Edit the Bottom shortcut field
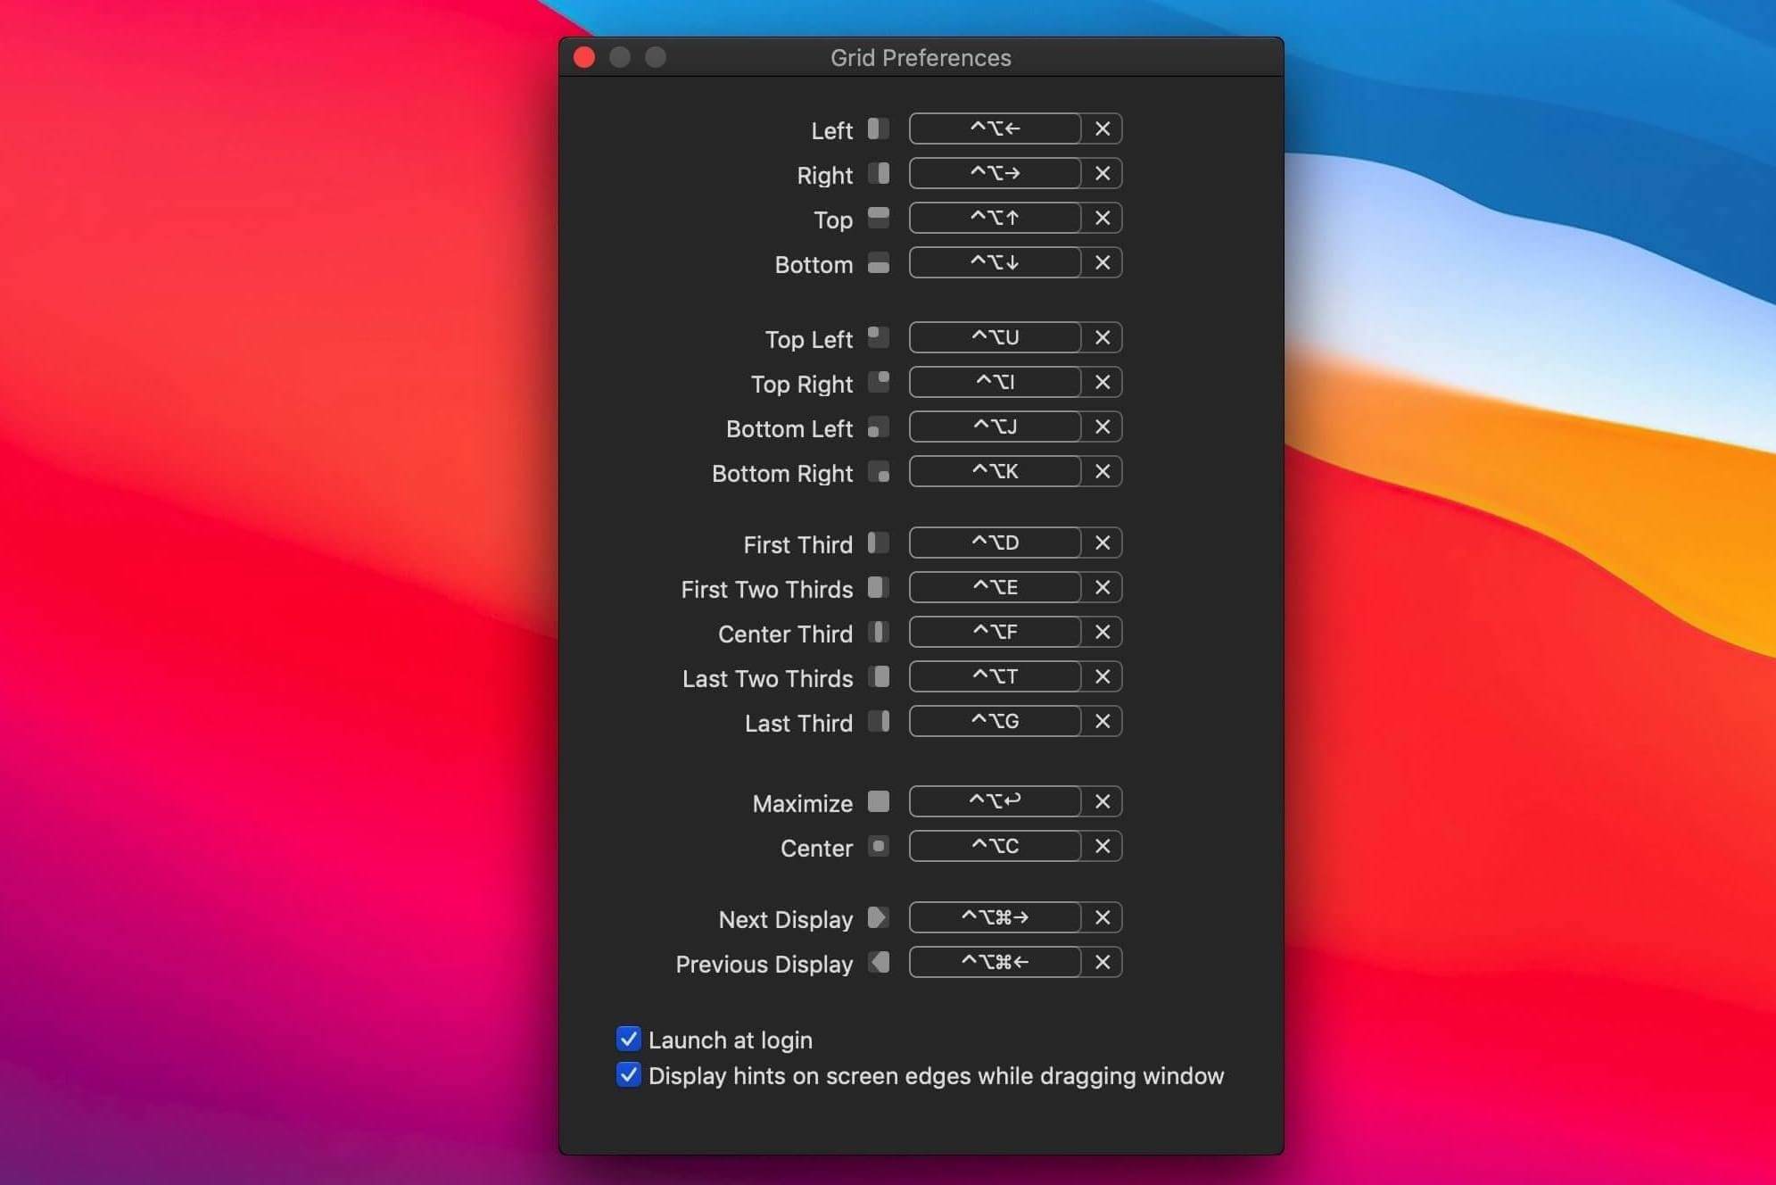The height and width of the screenshot is (1185, 1776). pos(995,263)
